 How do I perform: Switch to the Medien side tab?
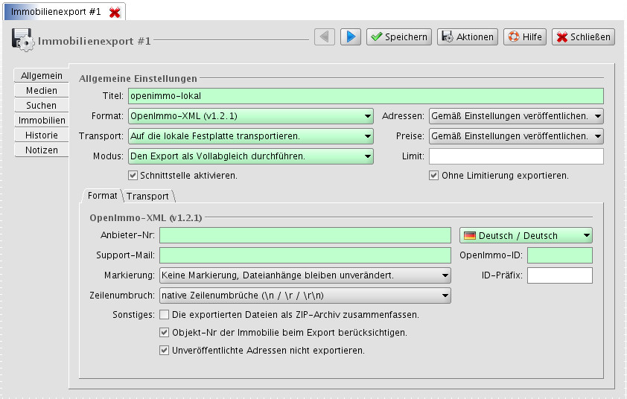pos(42,91)
